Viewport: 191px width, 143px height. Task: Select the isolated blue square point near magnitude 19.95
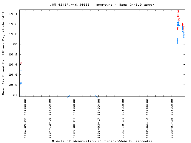tap(177, 41)
